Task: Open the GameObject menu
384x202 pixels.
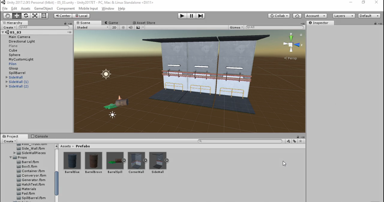Action: (43, 9)
